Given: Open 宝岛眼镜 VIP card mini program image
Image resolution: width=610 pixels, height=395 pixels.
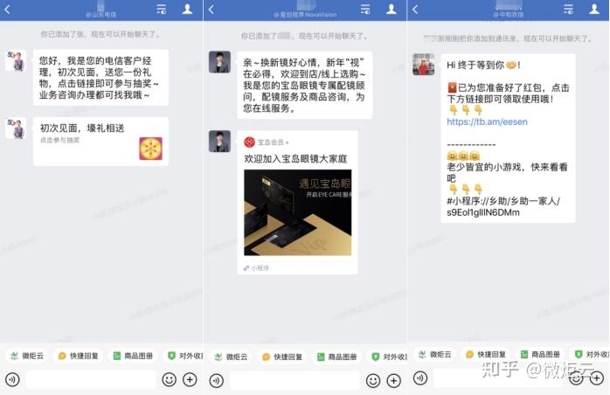Looking at the screenshot, I should pyautogui.click(x=298, y=212).
